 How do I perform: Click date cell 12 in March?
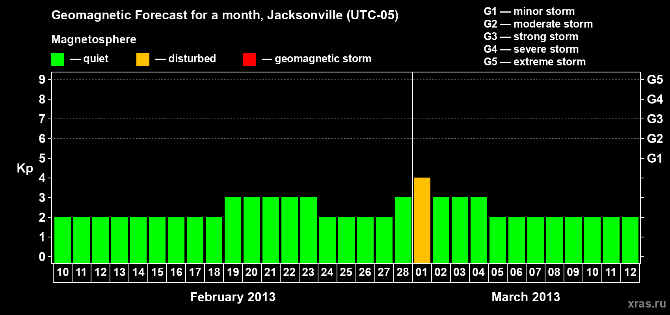click(630, 272)
